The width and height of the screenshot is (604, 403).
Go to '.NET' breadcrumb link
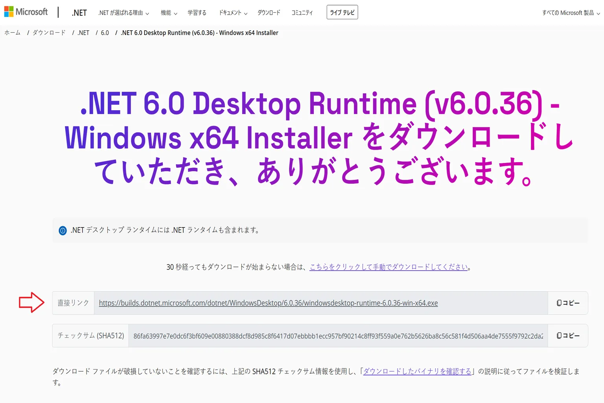coord(83,33)
